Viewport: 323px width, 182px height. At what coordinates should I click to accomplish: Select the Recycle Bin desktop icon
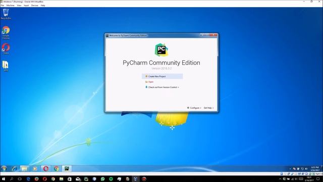click(6, 14)
